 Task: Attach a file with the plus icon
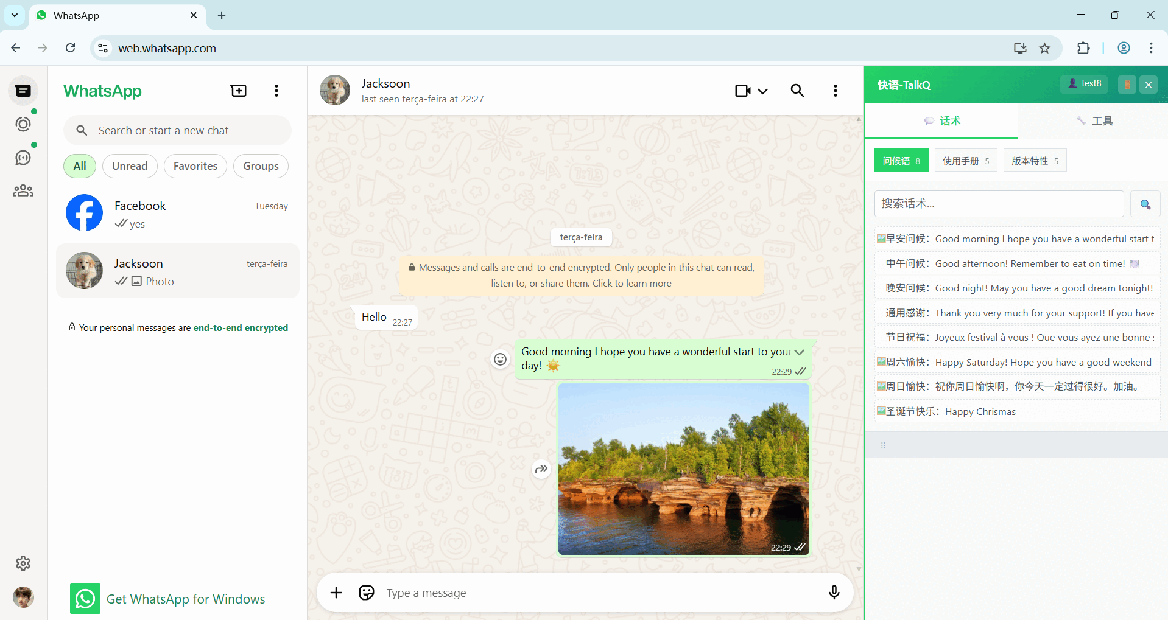tap(336, 592)
